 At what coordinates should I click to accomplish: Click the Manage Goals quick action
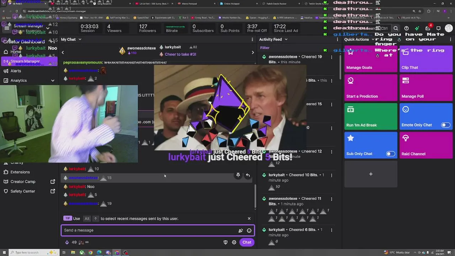click(371, 59)
